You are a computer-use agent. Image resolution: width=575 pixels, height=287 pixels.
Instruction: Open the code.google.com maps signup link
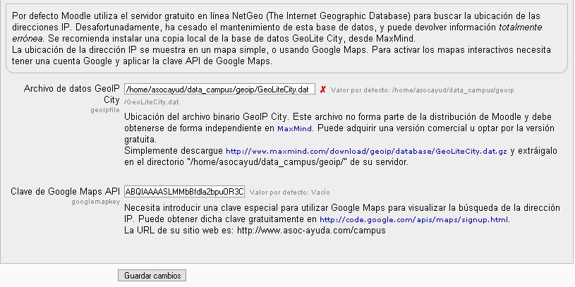(x=414, y=220)
